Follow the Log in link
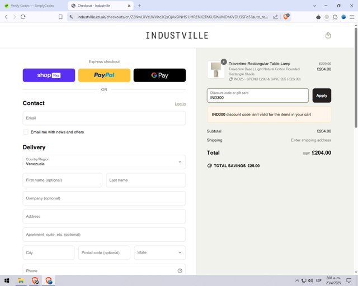This screenshot has height=286, width=358. [180, 104]
